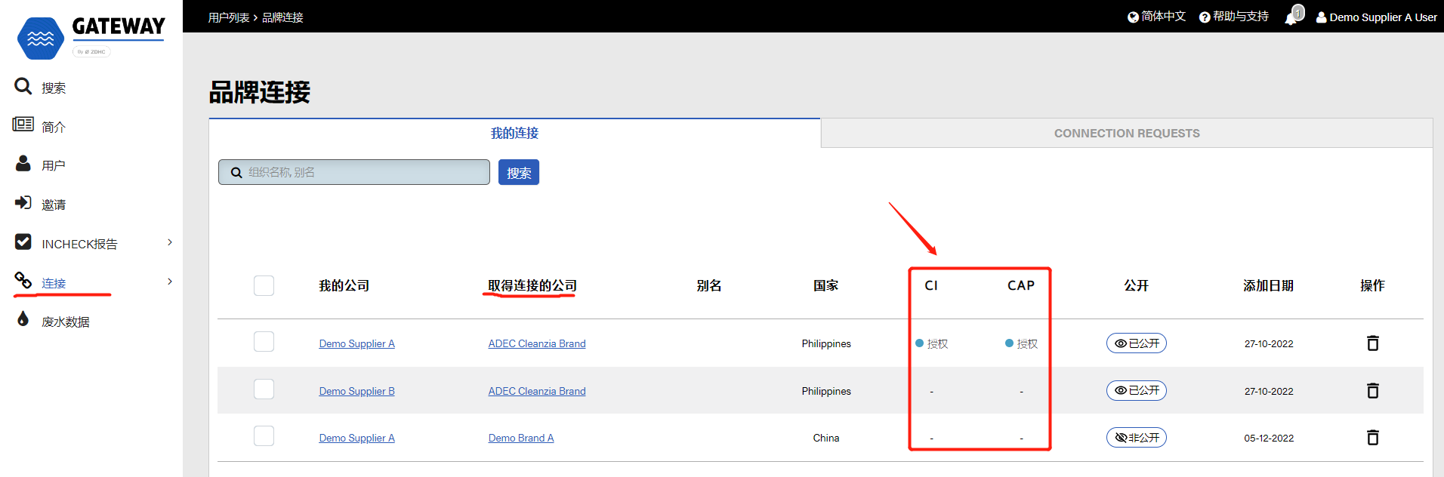Click the 添加日期 column header
This screenshot has height=477, width=1444.
click(1269, 286)
